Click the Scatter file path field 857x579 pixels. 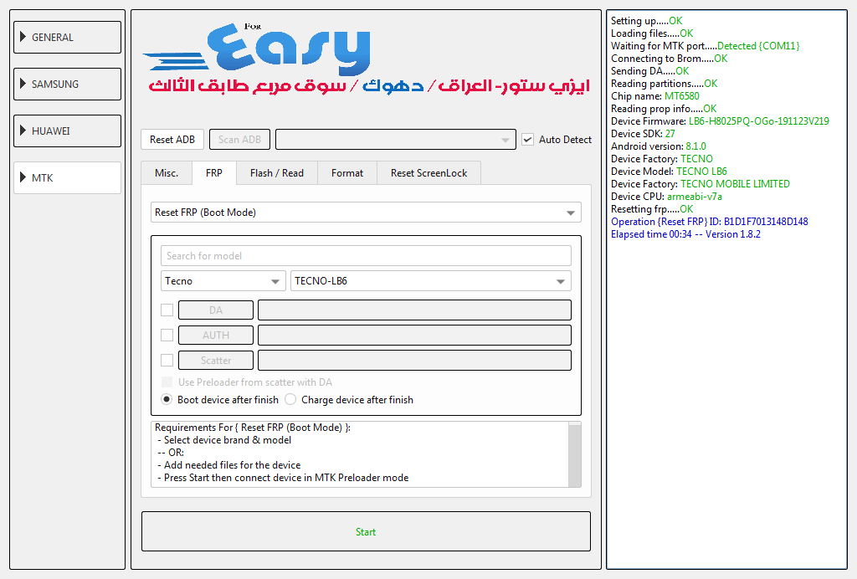click(414, 361)
